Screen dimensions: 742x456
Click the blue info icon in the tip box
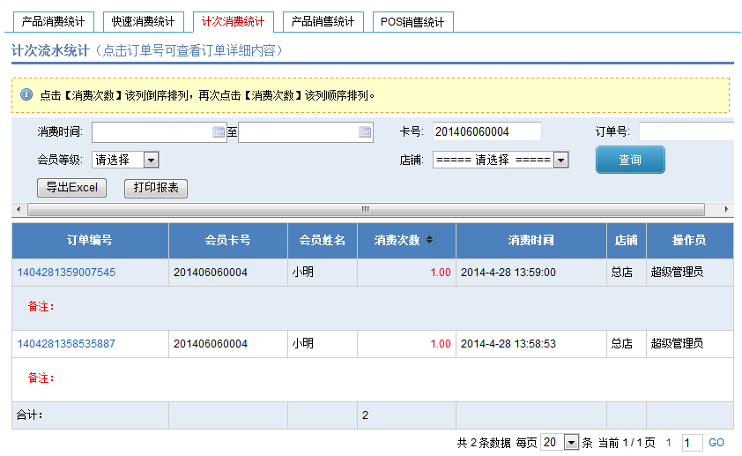26,94
